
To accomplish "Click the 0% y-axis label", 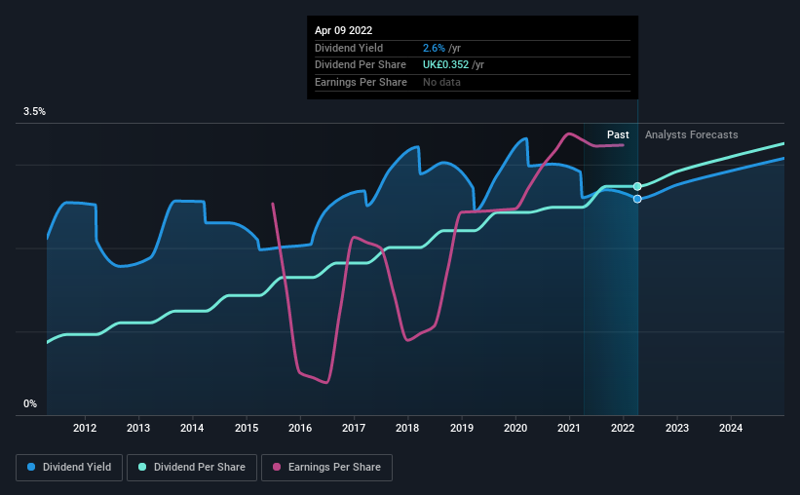I will coord(30,403).
